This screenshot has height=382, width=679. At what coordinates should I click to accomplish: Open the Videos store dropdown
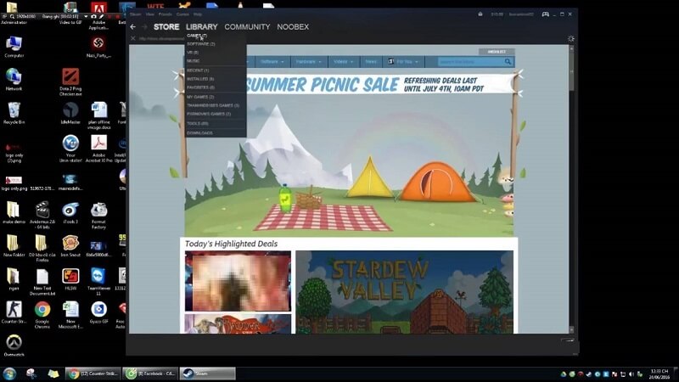tap(344, 62)
